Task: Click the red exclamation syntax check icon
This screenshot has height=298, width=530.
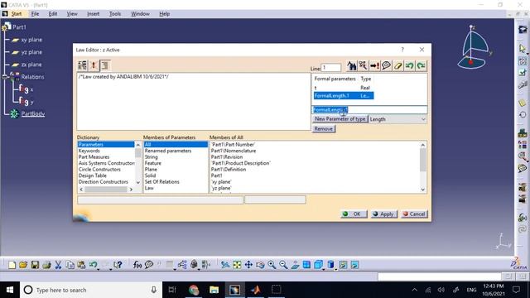Action: coord(94,65)
